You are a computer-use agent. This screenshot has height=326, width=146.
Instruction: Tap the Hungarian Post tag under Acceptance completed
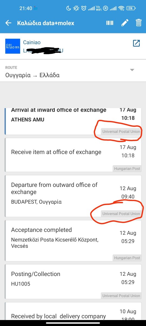pos(127,258)
